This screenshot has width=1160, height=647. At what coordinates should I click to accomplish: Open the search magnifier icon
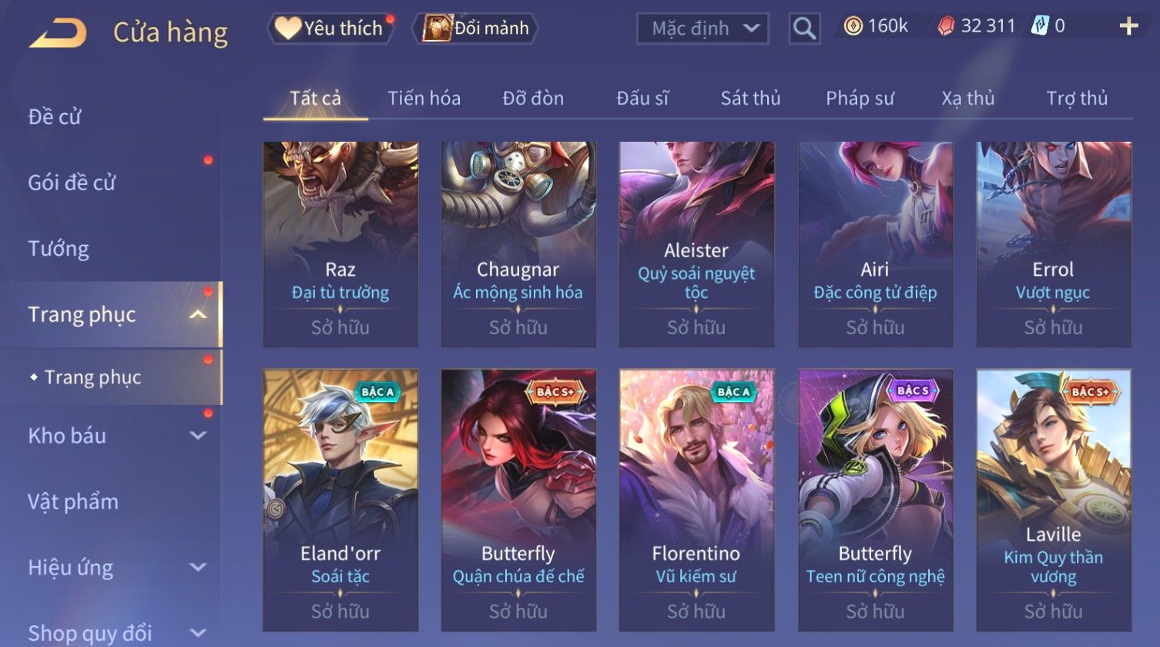(804, 28)
